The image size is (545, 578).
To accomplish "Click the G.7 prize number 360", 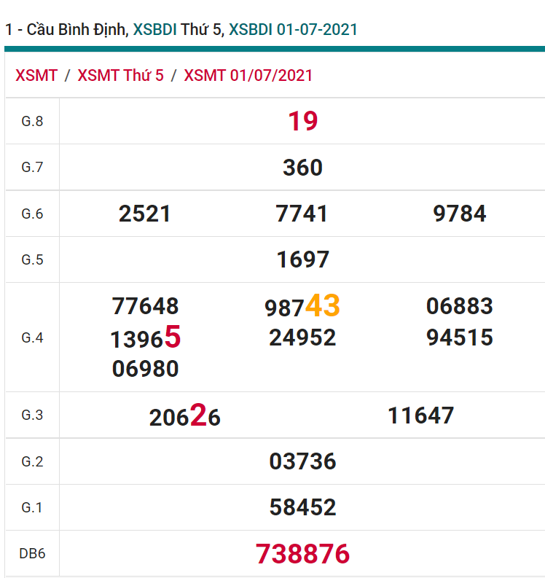I will coord(302,168).
